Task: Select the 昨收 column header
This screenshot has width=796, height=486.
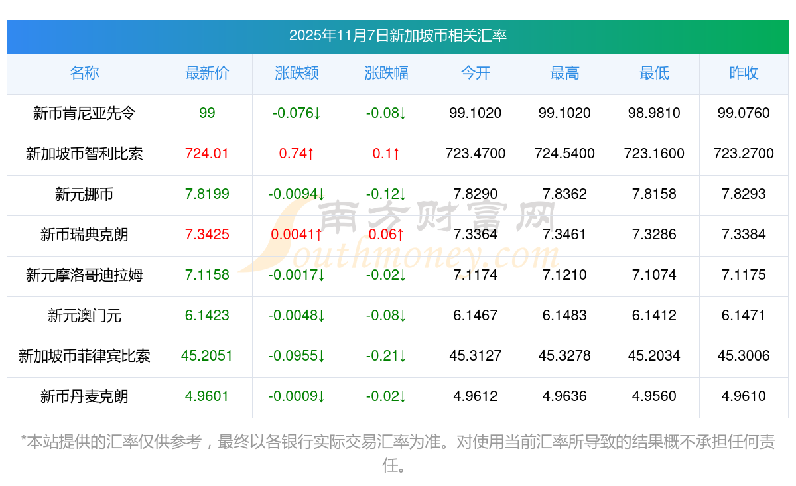Action: [744, 73]
